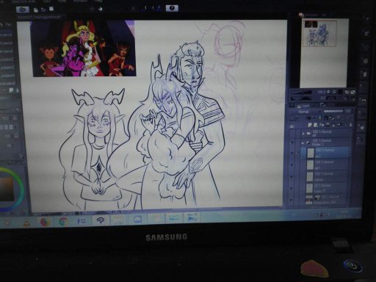Toggle visibility of Layer 27

(x=292, y=188)
